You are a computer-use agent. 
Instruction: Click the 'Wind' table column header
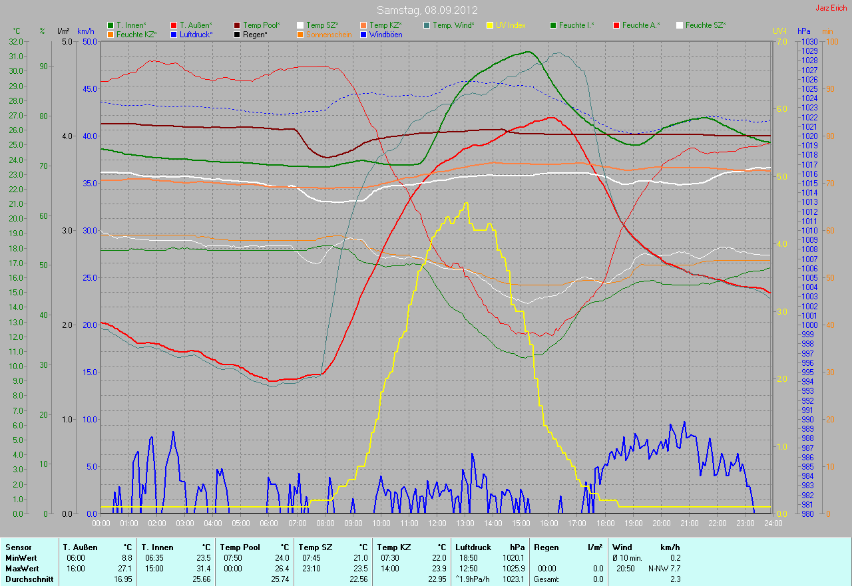pyautogui.click(x=622, y=547)
